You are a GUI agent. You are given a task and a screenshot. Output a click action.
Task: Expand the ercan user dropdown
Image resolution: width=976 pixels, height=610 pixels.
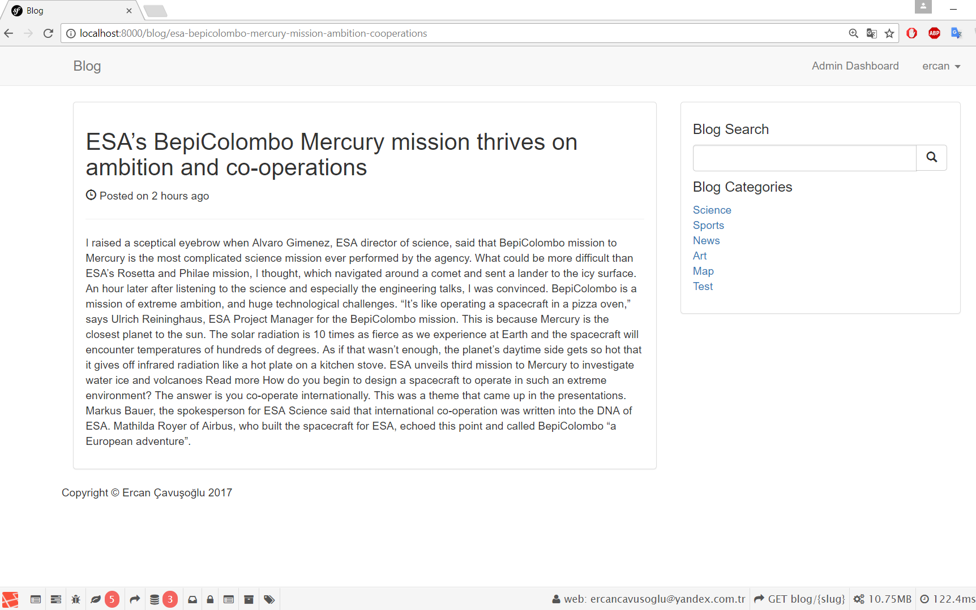(941, 66)
